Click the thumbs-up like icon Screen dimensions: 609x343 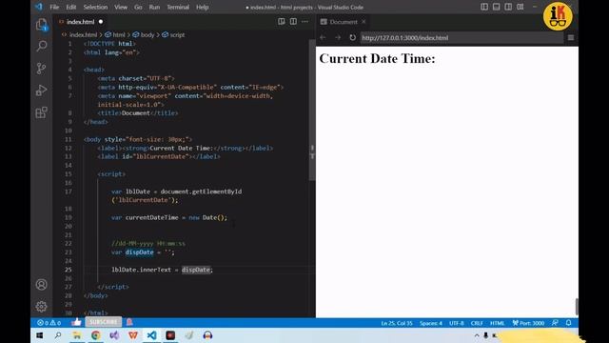click(76, 322)
